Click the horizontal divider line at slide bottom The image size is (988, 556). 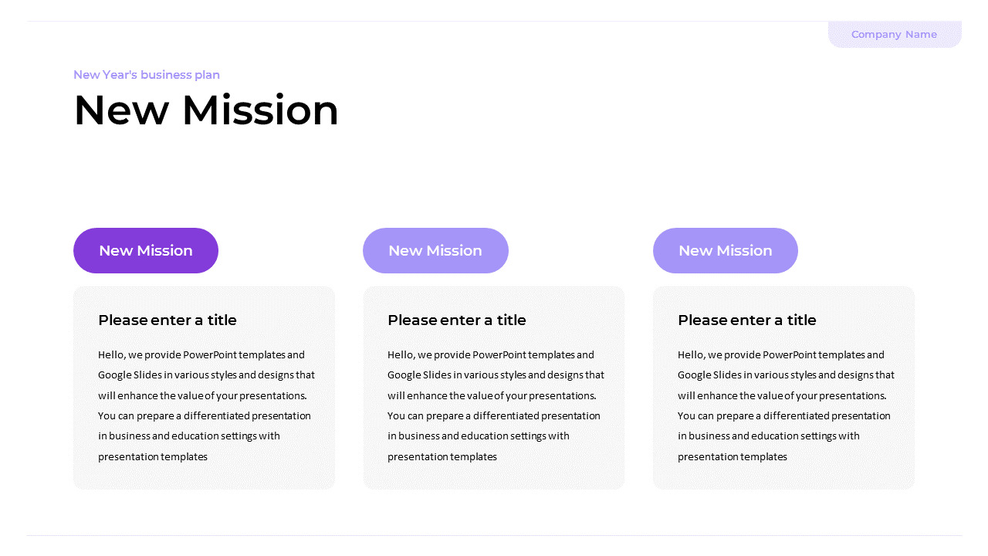tap(494, 535)
